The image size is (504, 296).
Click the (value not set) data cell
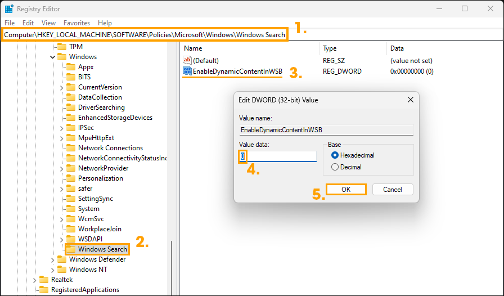click(411, 60)
